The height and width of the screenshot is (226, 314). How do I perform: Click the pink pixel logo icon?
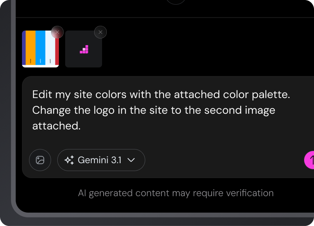[84, 49]
